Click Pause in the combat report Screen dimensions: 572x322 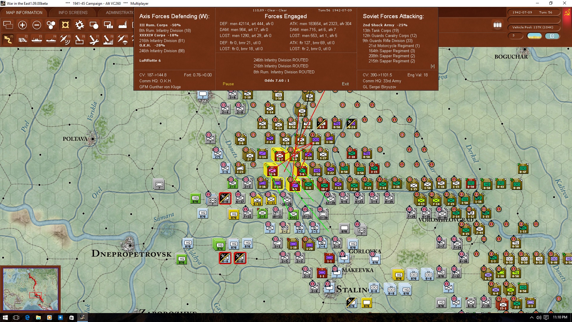pyautogui.click(x=228, y=84)
